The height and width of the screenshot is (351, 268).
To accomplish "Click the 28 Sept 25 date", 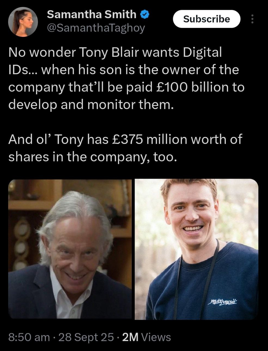I will [x=86, y=337].
